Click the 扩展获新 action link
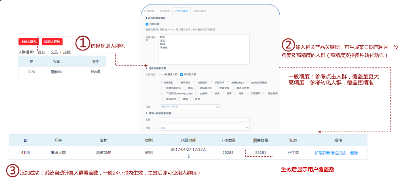 pos(322,153)
